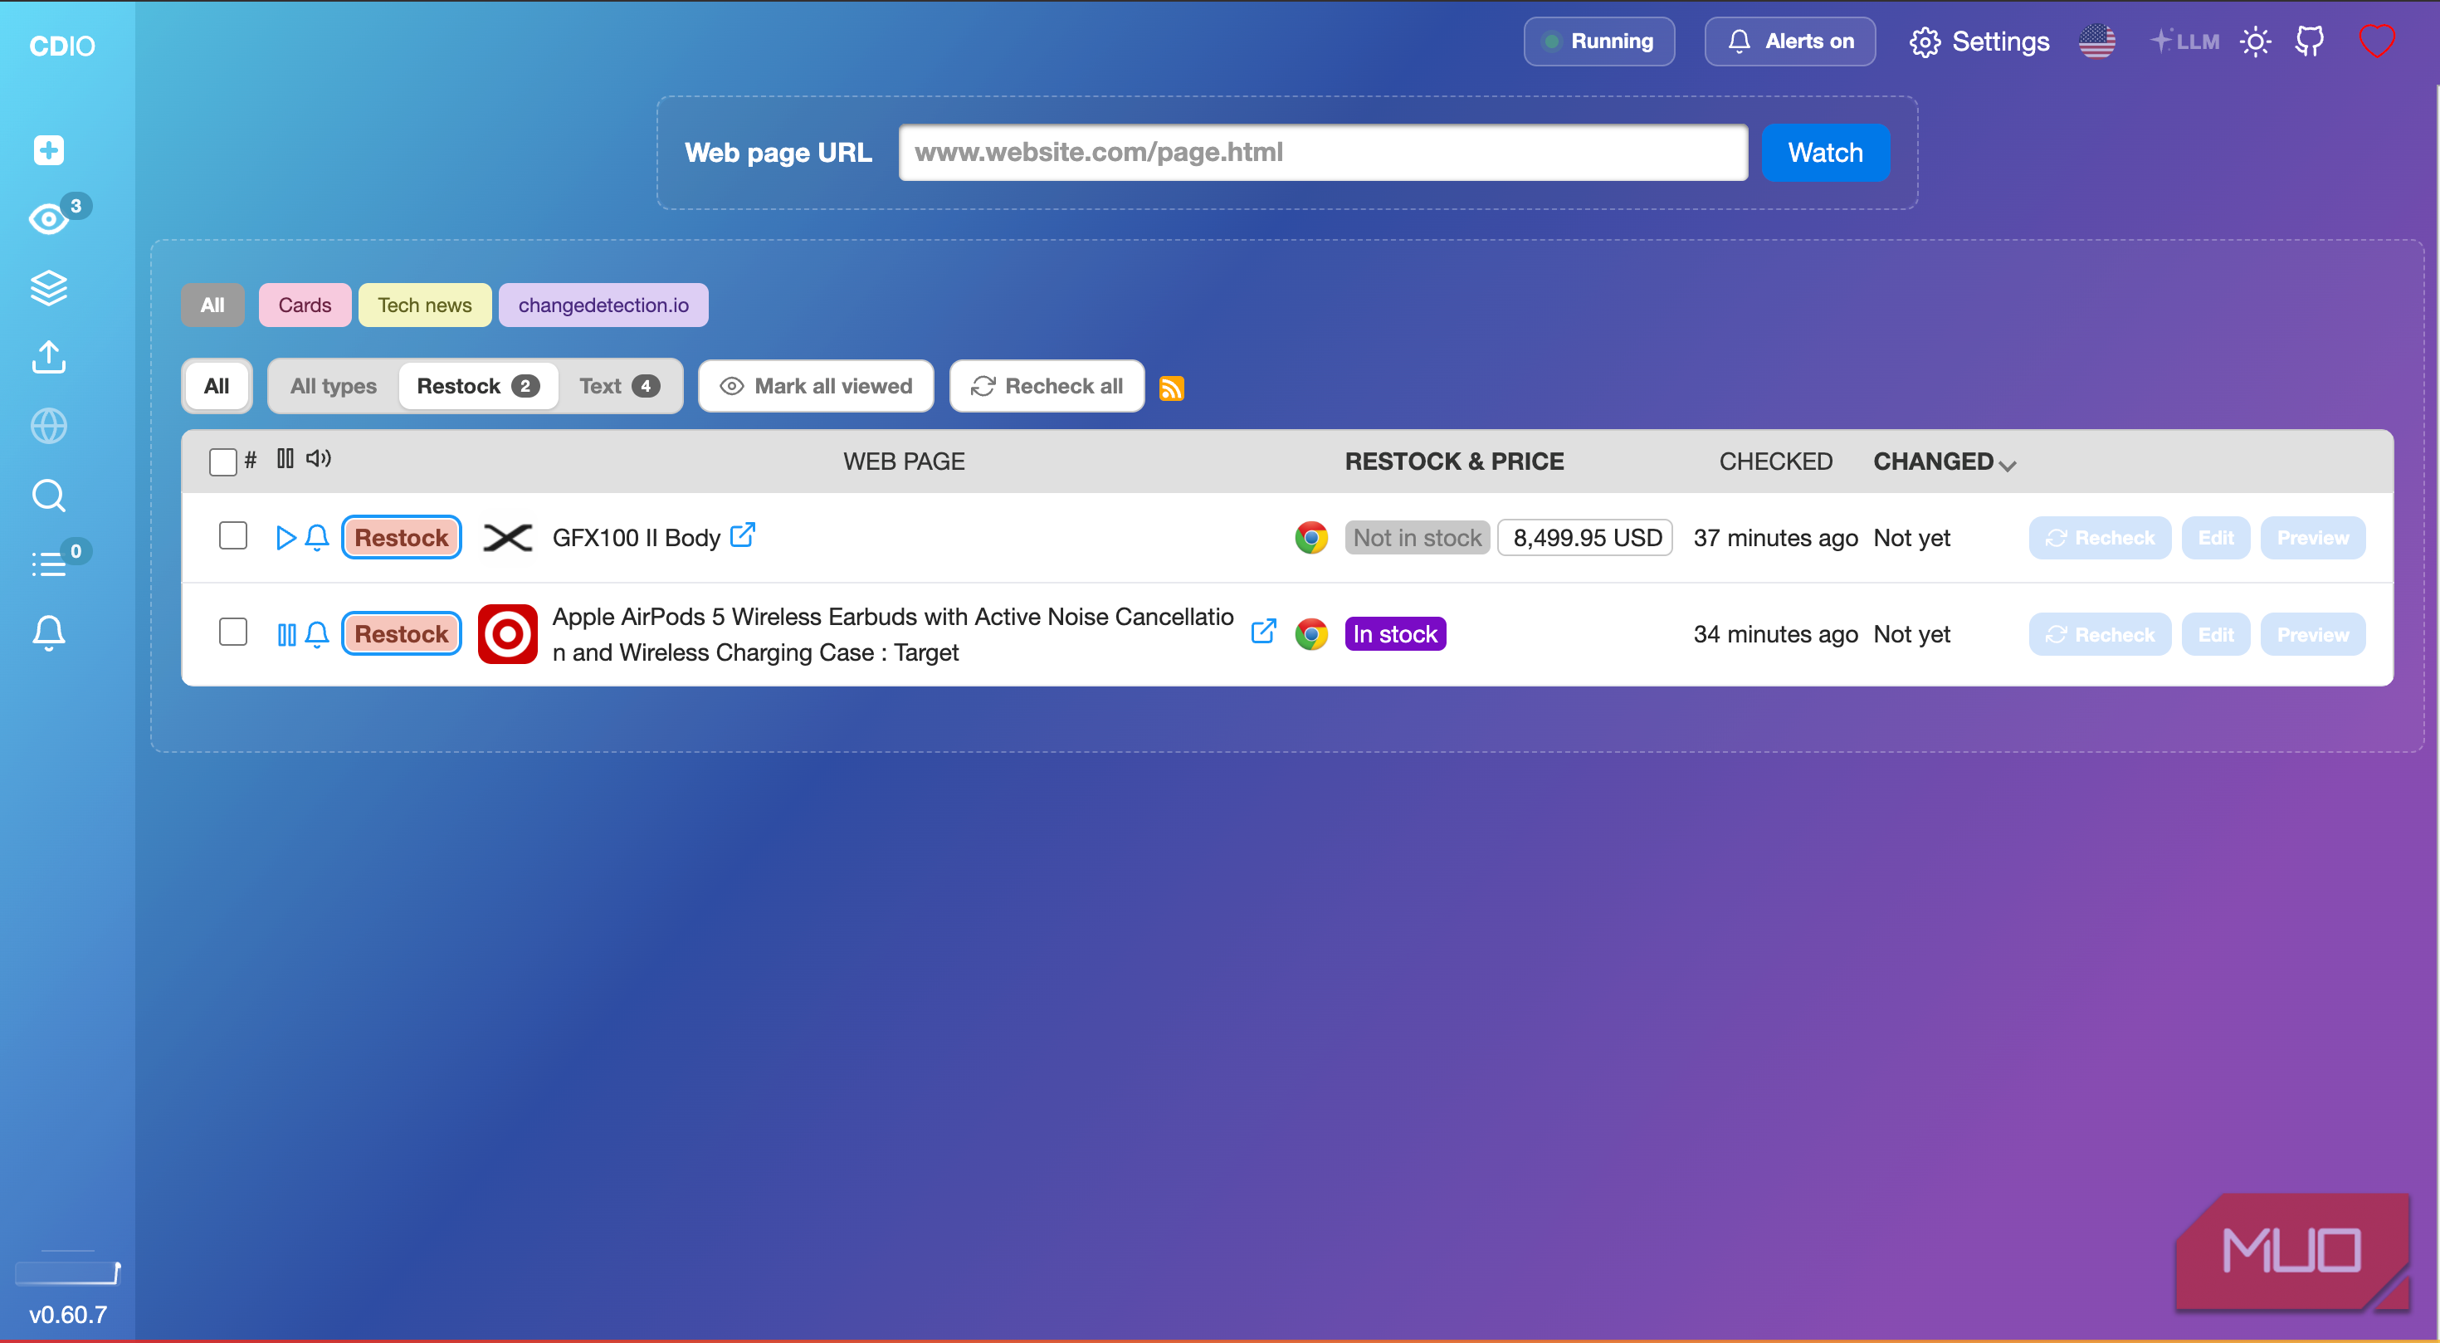Screen dimensions: 2440x1343
Task: Click Chrome browser icon in GFX100 II row
Action: click(x=1312, y=538)
